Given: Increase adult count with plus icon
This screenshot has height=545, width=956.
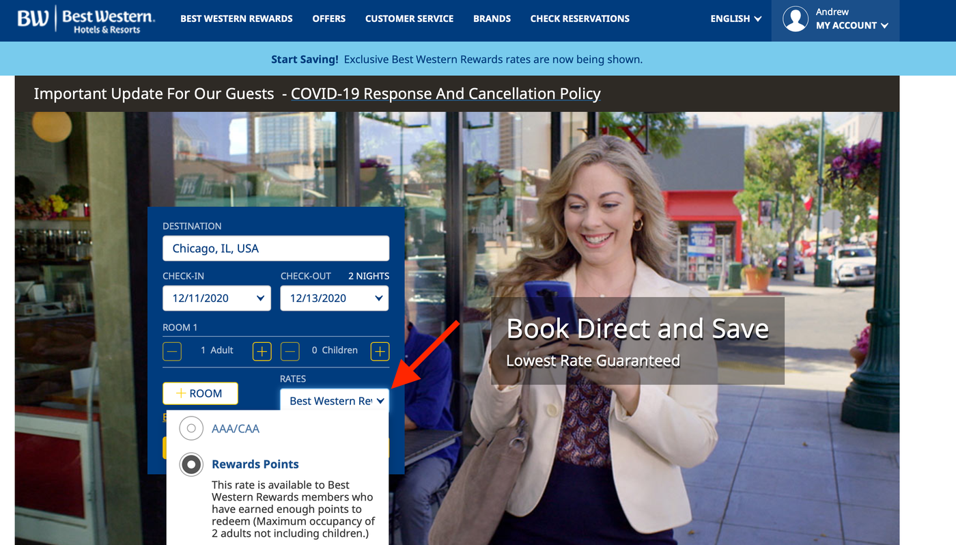Looking at the screenshot, I should point(261,351).
